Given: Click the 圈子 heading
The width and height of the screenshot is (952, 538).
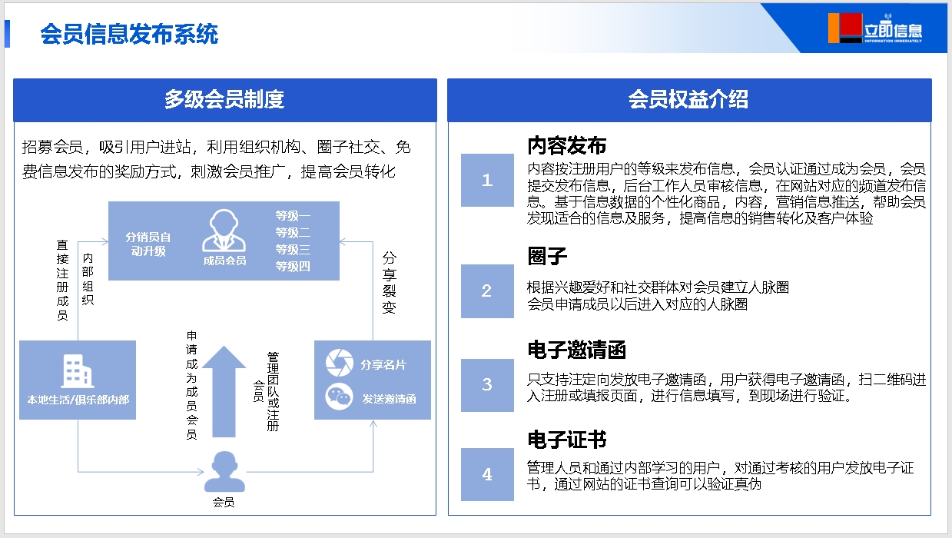Looking at the screenshot, I should coord(547,256).
